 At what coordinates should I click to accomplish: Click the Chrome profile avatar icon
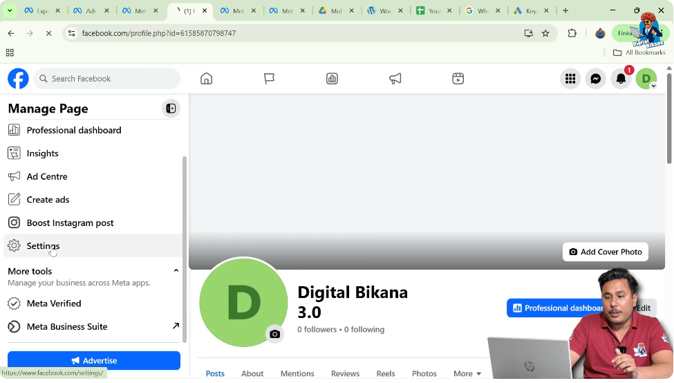click(600, 33)
